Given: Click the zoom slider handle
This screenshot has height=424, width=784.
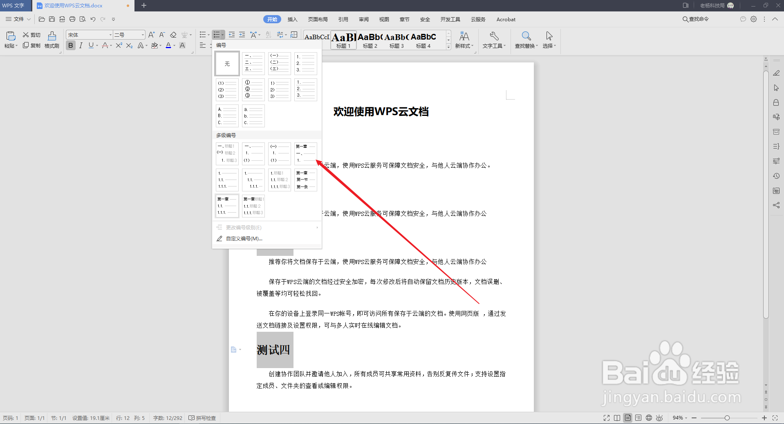Looking at the screenshot, I should [x=727, y=418].
